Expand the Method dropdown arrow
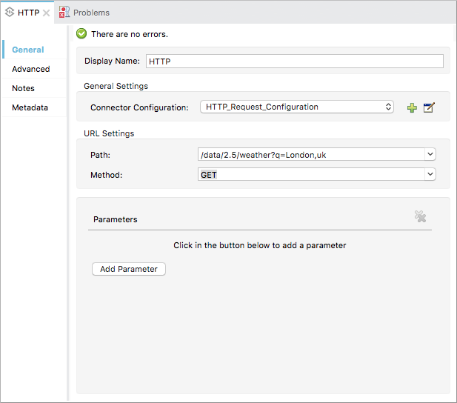The image size is (457, 403). (x=430, y=174)
